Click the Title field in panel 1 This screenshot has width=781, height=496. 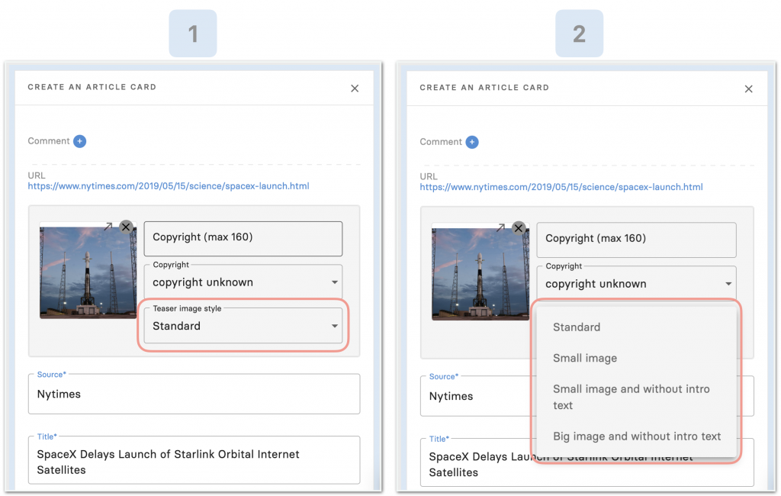[194, 459]
